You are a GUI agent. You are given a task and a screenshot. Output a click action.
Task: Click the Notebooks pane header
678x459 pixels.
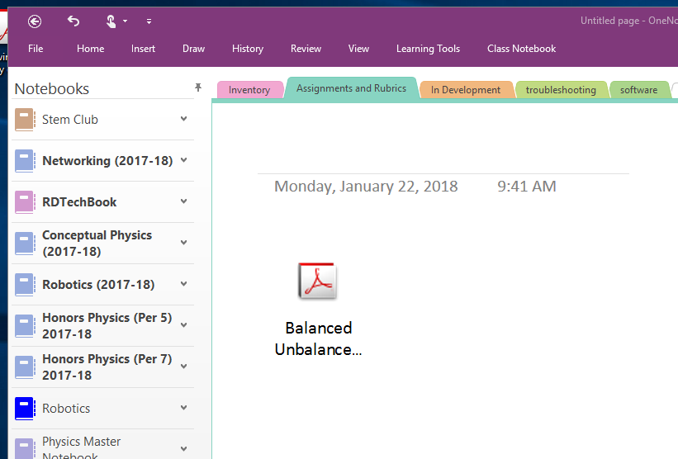click(52, 88)
